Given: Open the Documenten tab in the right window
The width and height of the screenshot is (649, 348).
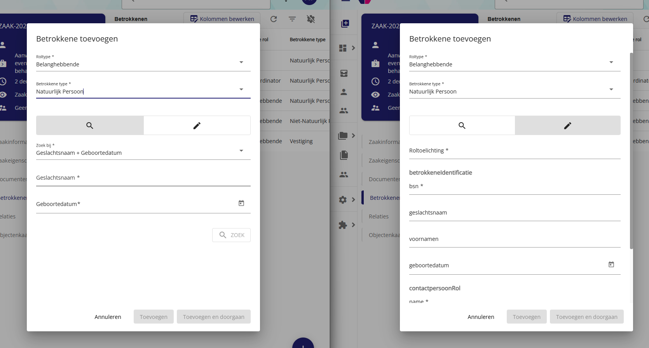Looking at the screenshot, I should [384, 179].
